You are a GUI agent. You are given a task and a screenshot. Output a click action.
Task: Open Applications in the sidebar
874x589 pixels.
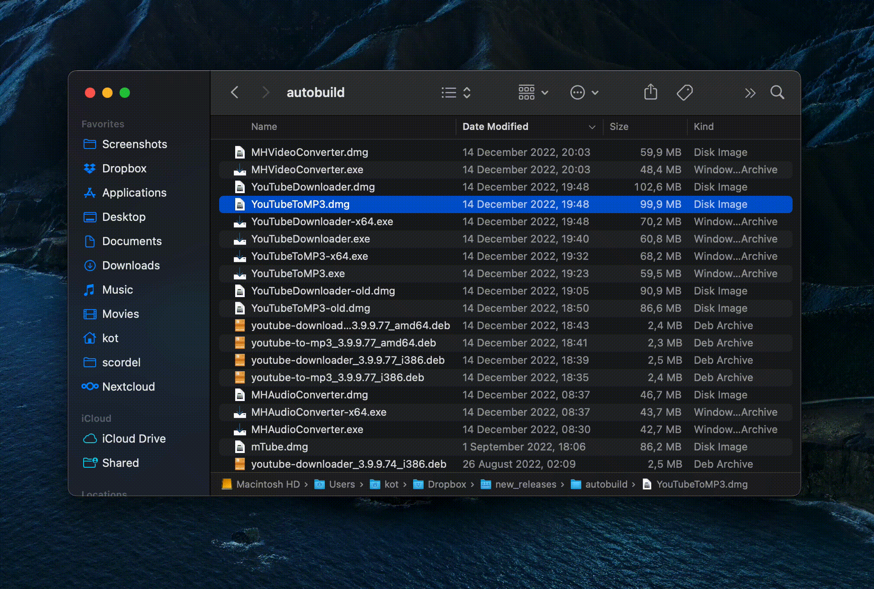[125, 193]
